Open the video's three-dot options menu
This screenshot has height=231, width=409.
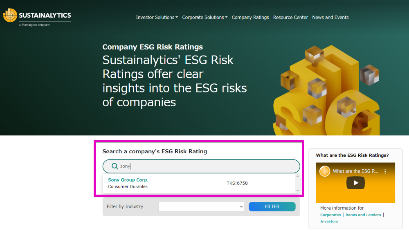(385, 171)
